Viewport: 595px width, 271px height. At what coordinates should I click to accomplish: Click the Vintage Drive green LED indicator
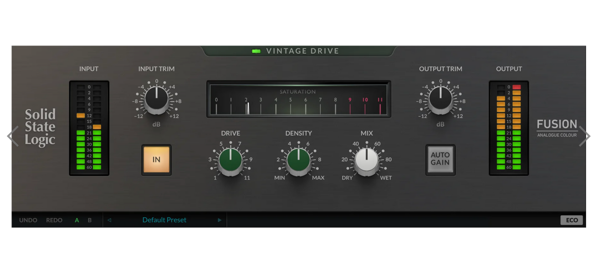[256, 51]
